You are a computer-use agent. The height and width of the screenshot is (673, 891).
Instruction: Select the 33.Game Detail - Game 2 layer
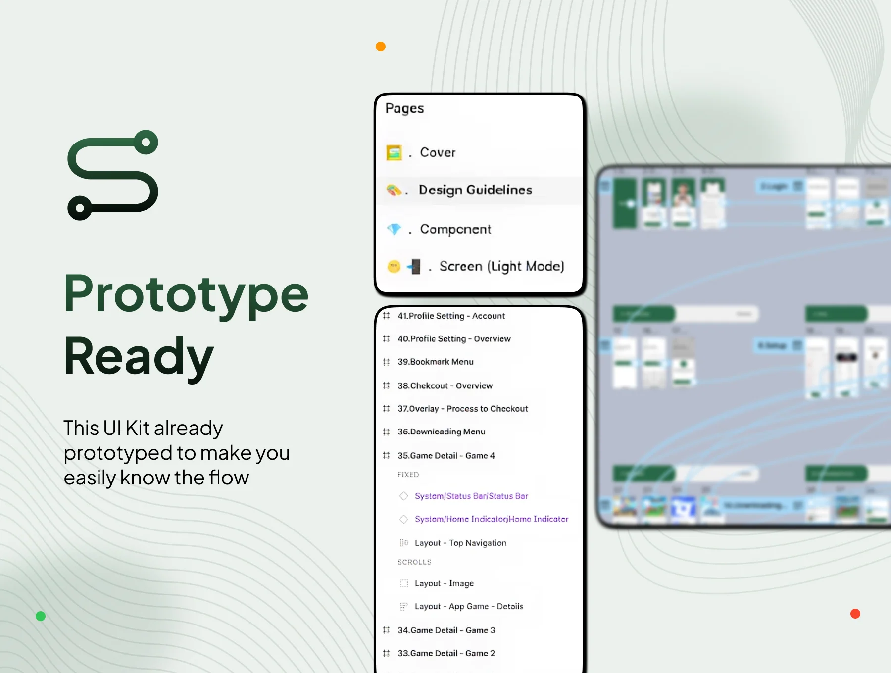click(x=446, y=653)
